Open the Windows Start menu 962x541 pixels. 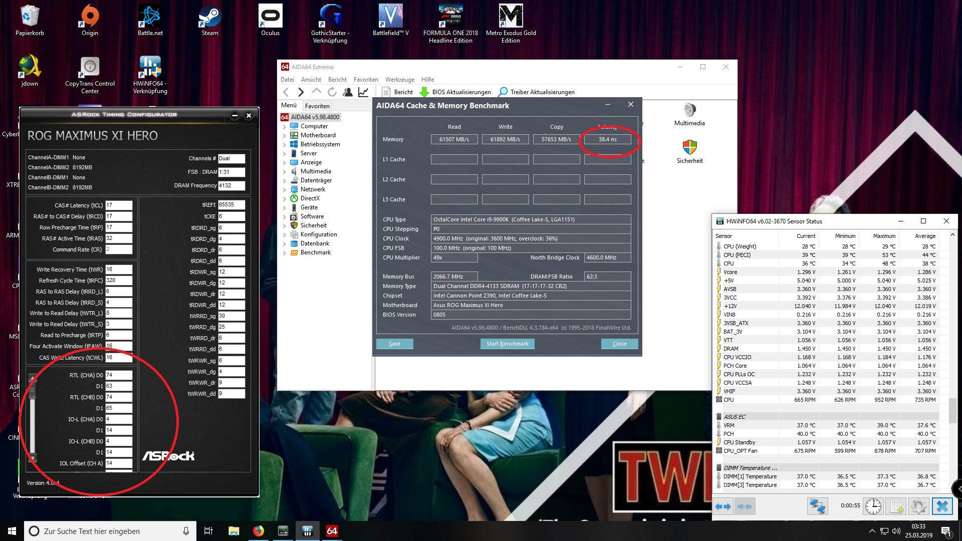click(12, 531)
